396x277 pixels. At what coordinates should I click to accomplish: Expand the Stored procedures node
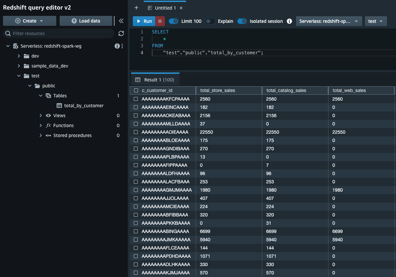pyautogui.click(x=41, y=135)
